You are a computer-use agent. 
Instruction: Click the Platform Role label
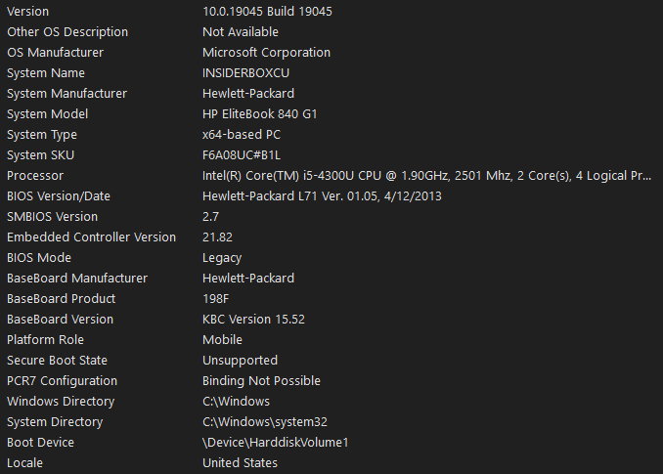[x=45, y=340]
